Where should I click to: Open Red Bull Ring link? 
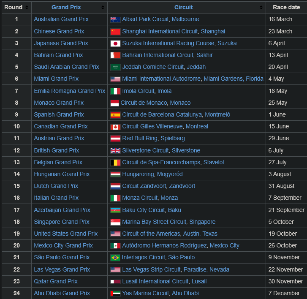[140, 139]
